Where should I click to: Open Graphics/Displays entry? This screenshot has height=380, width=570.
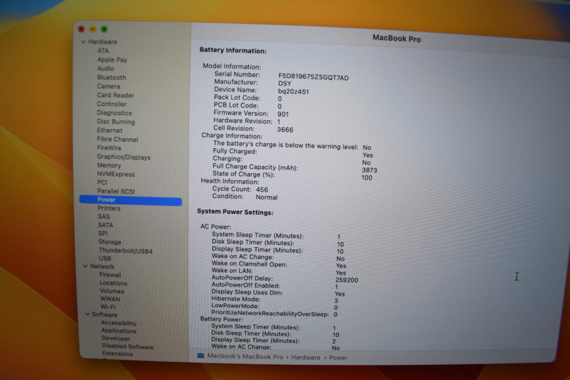(124, 157)
